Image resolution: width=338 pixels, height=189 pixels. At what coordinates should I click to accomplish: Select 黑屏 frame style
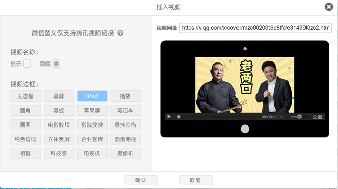(59, 96)
